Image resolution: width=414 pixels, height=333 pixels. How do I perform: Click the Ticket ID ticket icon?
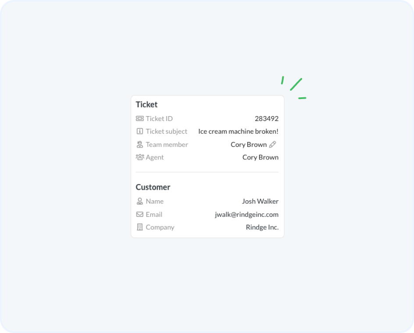pyautogui.click(x=139, y=118)
